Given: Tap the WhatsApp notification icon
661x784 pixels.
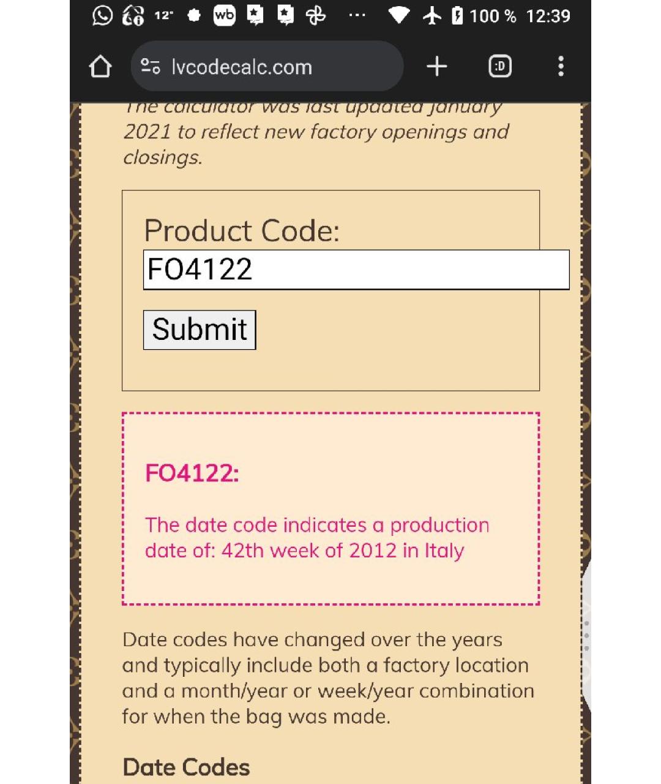Looking at the screenshot, I should click(102, 15).
